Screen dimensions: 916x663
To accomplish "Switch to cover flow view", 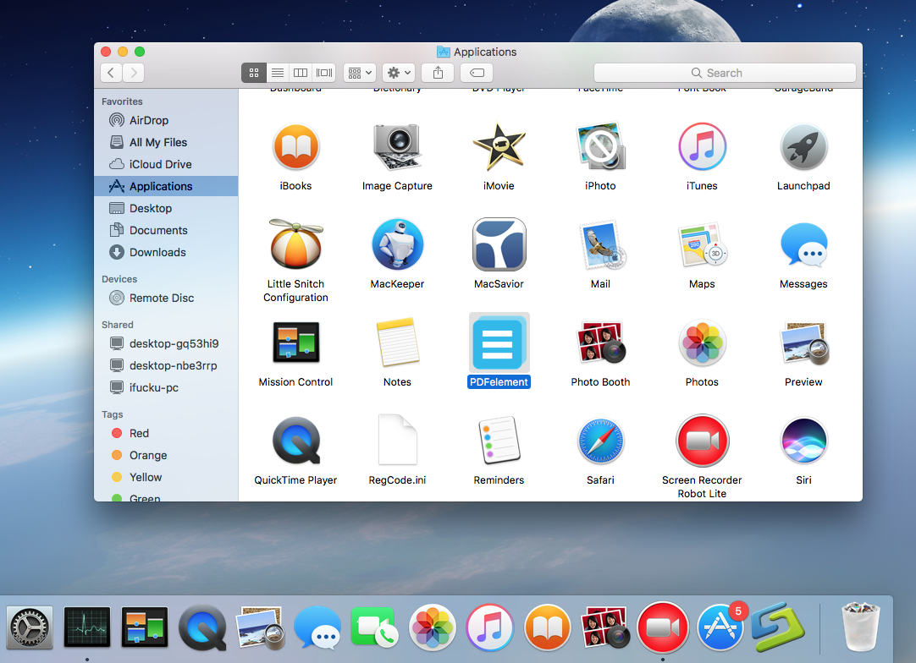I will [x=323, y=73].
